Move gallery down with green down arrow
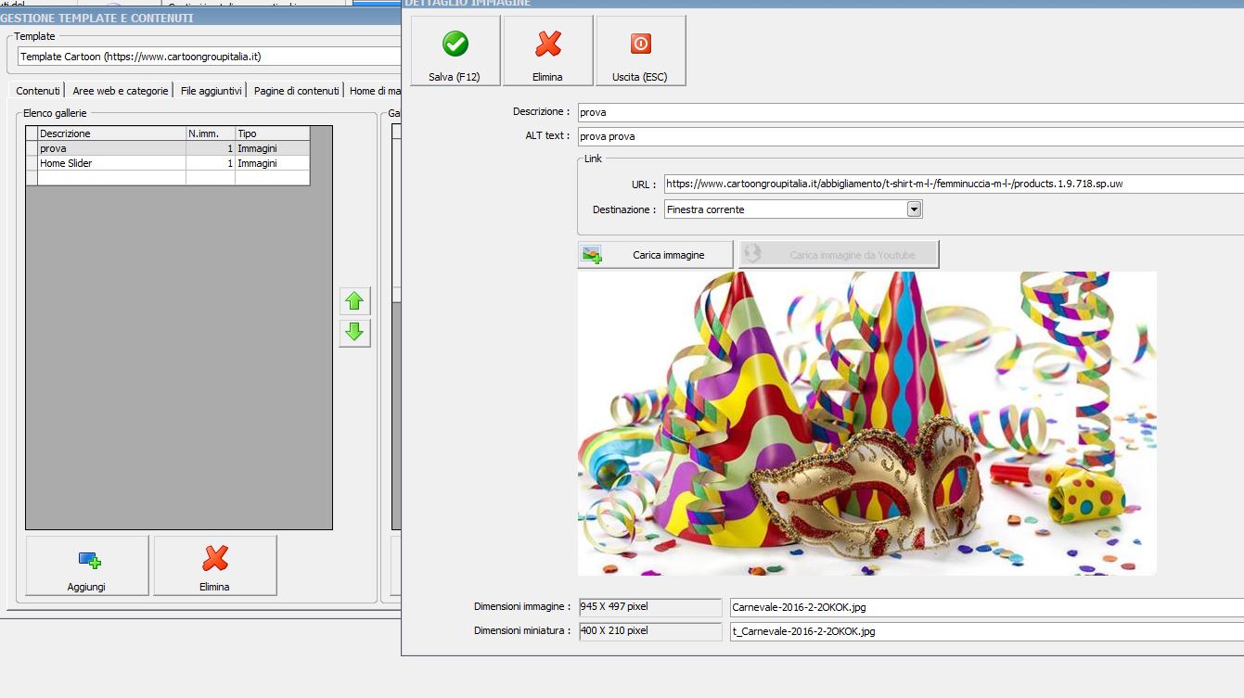The image size is (1244, 698). (354, 333)
